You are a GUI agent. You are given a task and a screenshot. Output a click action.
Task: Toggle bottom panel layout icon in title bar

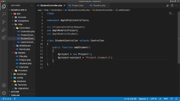(173, 1)
